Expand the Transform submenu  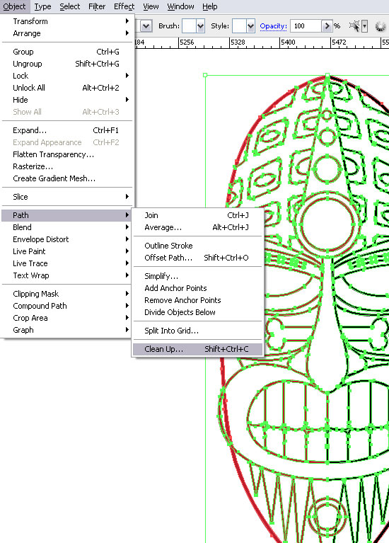click(x=66, y=21)
